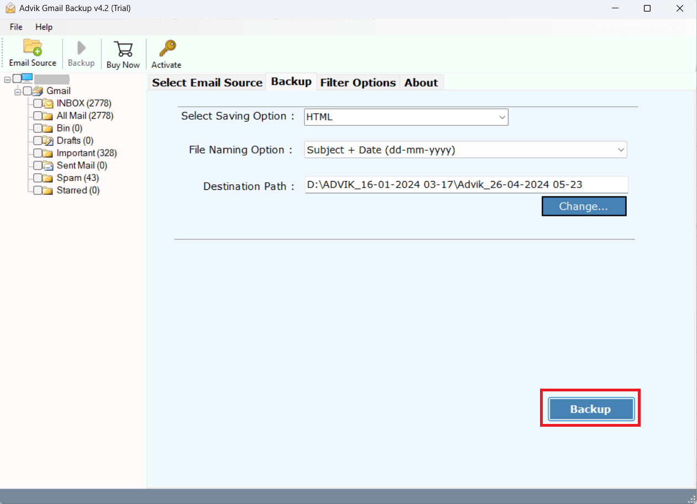This screenshot has width=697, height=504.
Task: Click the Bin folder icon
Action: (48, 128)
